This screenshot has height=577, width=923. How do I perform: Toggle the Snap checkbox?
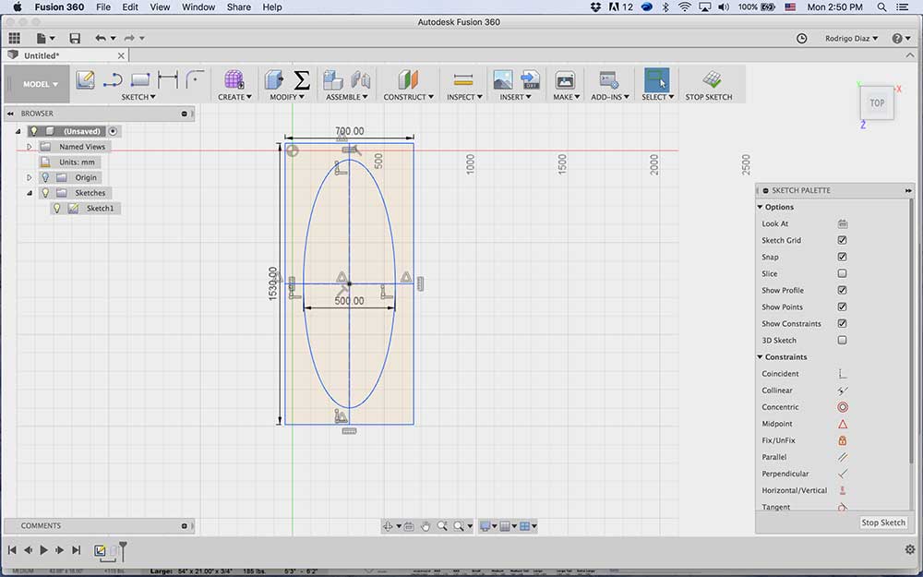click(x=843, y=257)
